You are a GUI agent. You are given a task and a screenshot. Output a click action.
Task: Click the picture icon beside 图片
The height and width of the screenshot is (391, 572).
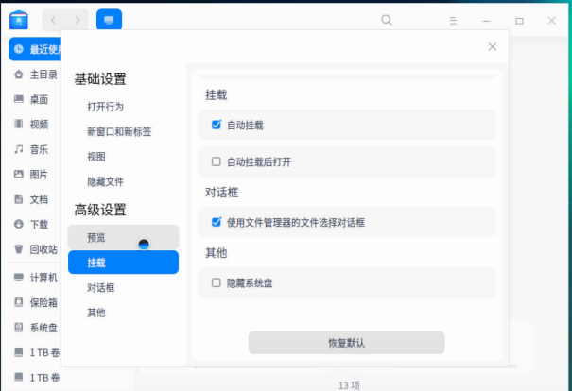click(19, 174)
